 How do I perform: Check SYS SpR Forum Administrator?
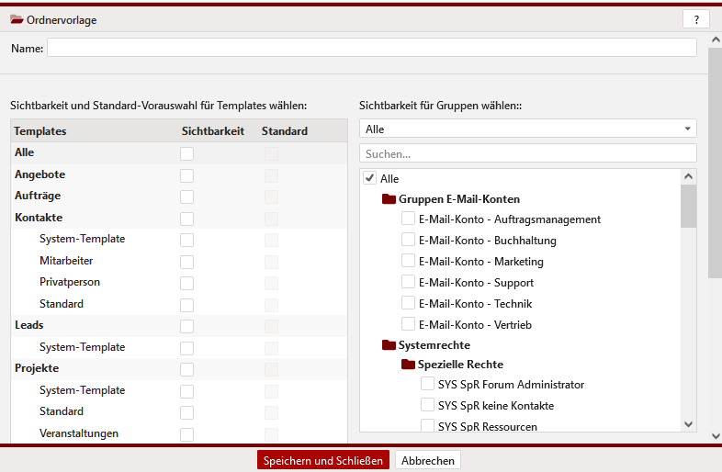pos(427,385)
